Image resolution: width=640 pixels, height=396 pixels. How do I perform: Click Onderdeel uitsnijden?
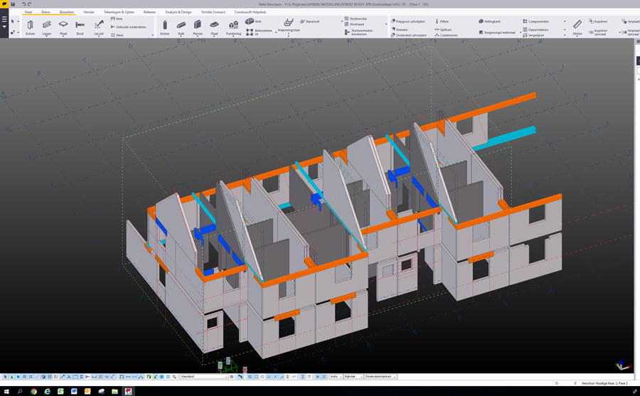[409, 35]
